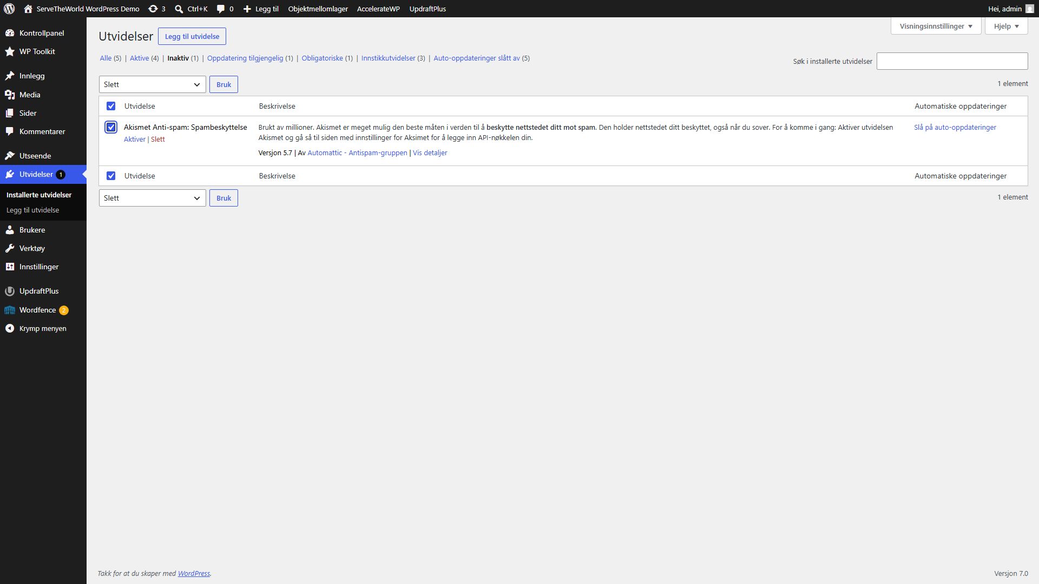Open the bottom Slett bulk actions dropdown
The height and width of the screenshot is (584, 1039).
coord(152,198)
